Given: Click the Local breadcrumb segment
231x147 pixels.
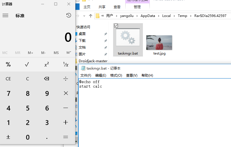Looking at the screenshot, I should click(x=167, y=16).
